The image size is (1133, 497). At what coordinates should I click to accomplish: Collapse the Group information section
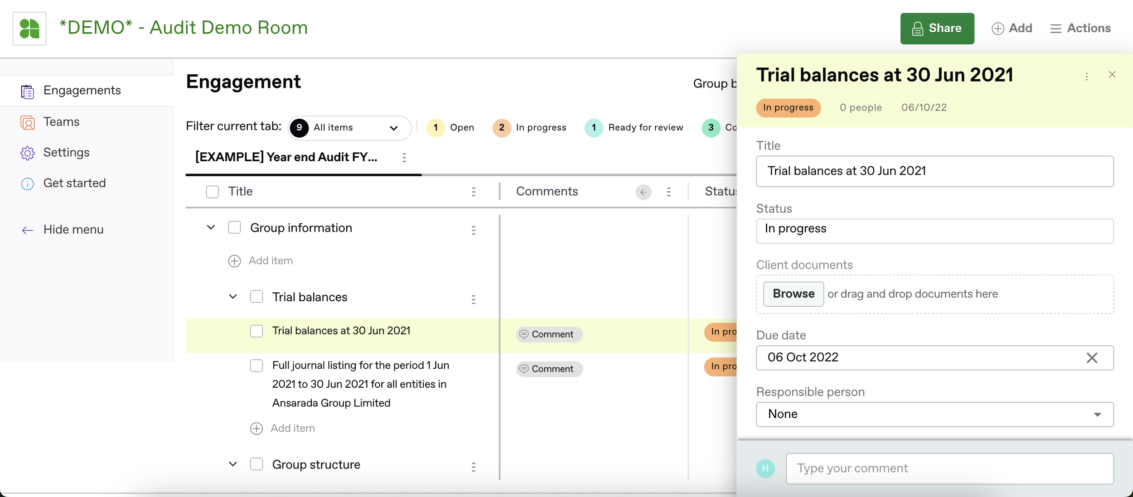[211, 227]
